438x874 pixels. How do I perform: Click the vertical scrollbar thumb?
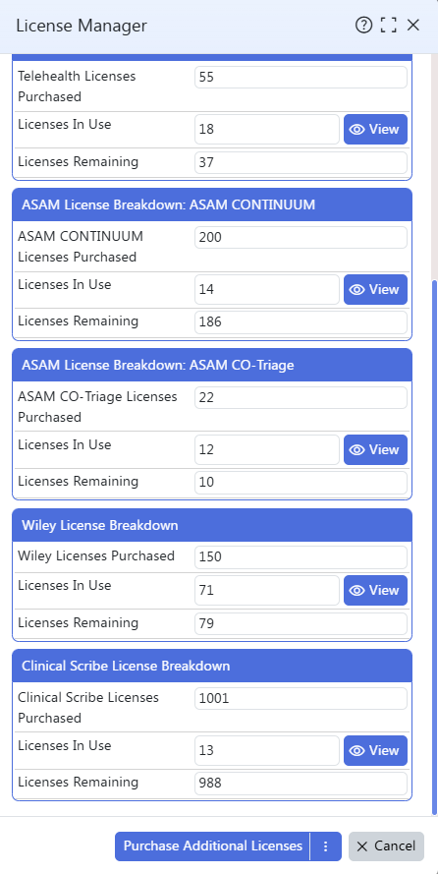click(435, 547)
